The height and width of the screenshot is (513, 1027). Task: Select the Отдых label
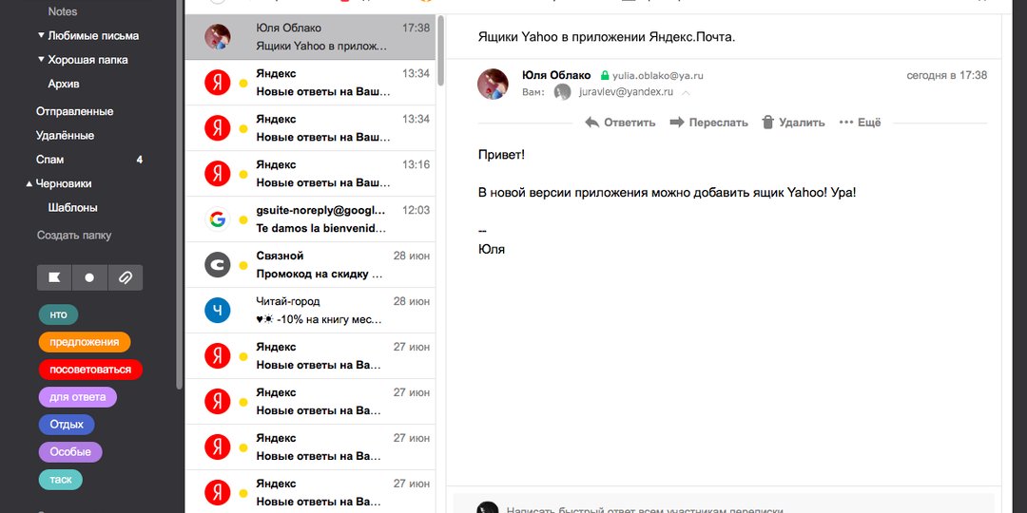67,425
